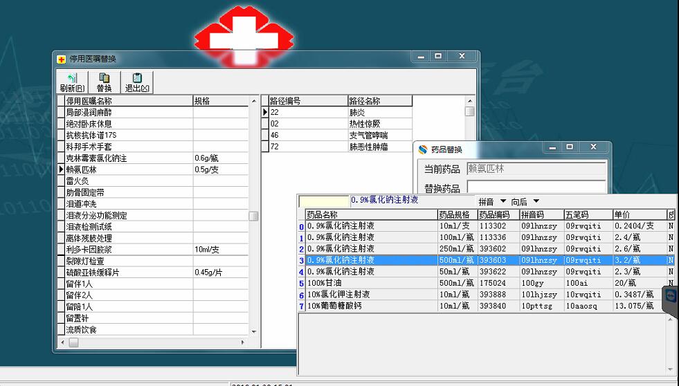Click the 当前药品 field showing 赖氨匹林
This screenshot has width=679, height=386.
point(536,169)
